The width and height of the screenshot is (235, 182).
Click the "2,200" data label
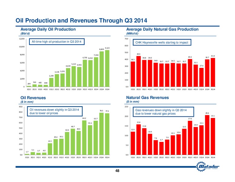tap(51, 76)
